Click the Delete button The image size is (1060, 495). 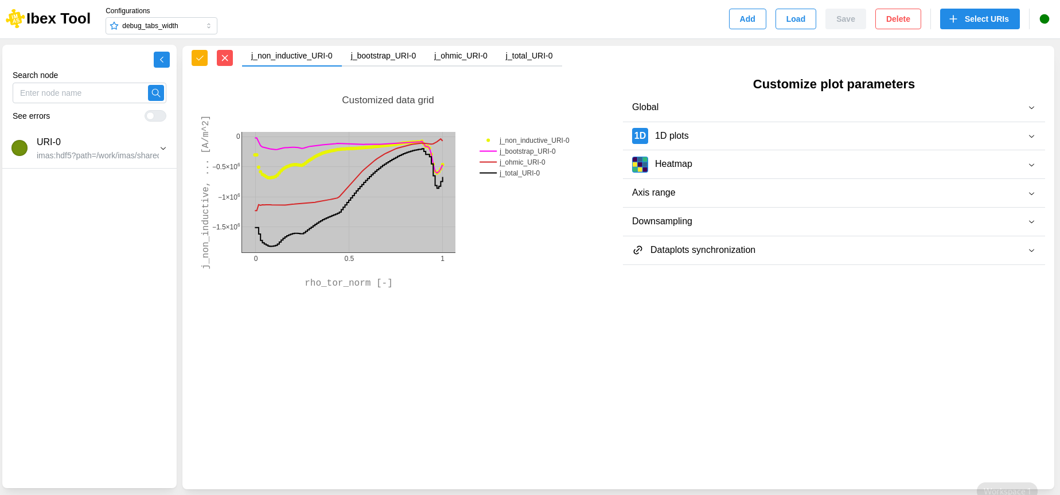[898, 19]
